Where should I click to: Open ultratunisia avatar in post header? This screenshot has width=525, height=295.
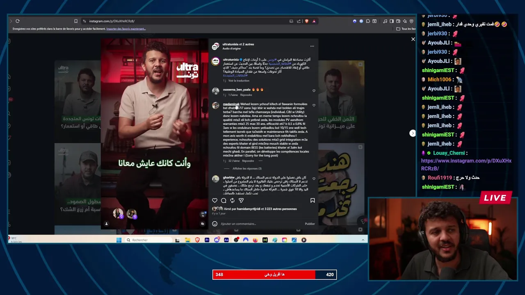215,46
